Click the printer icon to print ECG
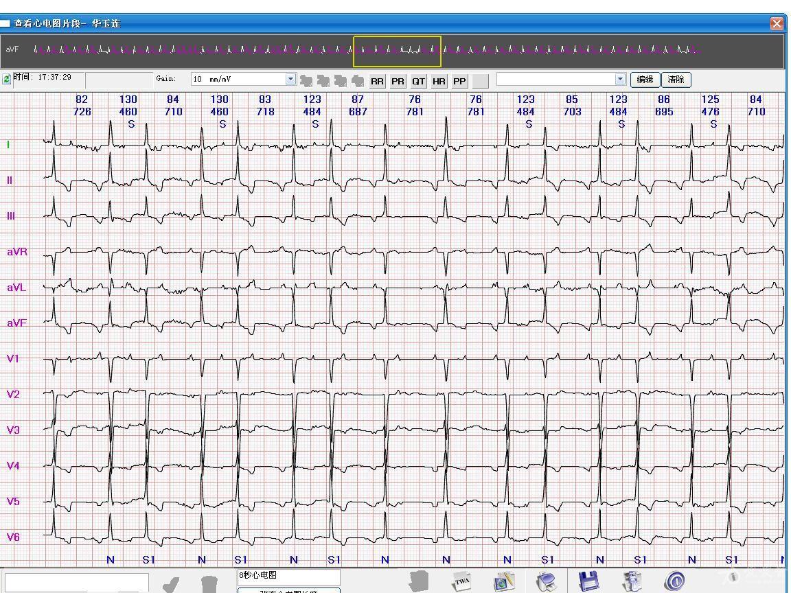 point(547,581)
